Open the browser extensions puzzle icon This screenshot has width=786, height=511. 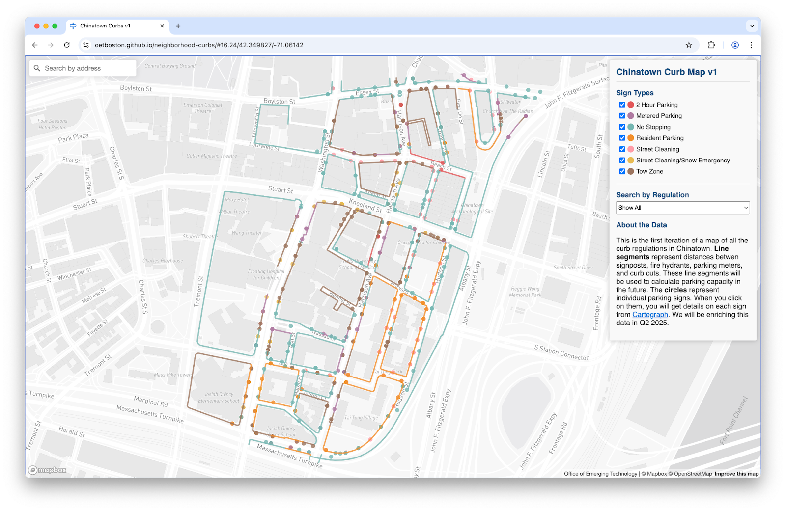pyautogui.click(x=711, y=45)
